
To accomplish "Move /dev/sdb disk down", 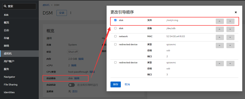I will [230, 29].
